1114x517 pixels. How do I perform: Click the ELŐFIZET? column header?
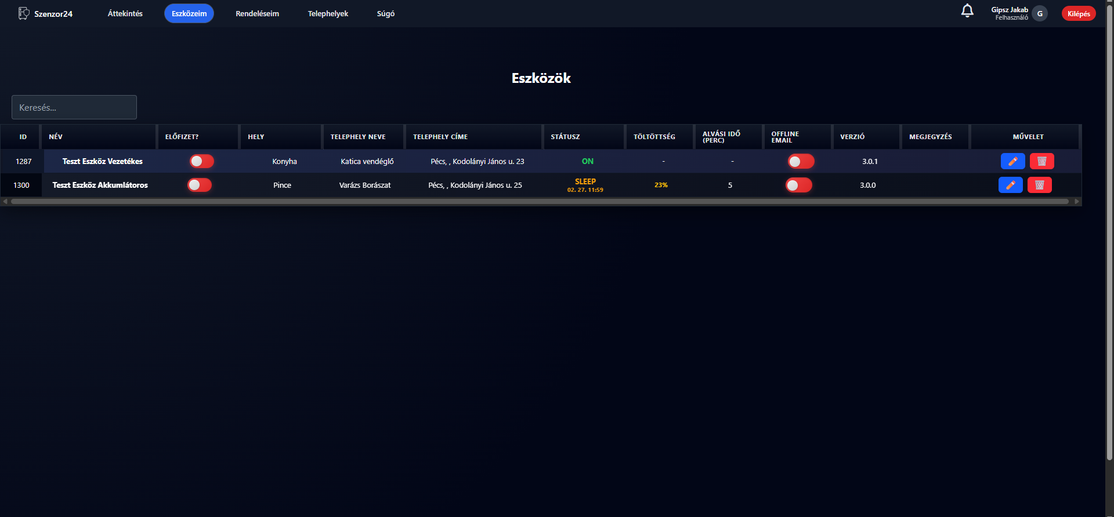click(198, 137)
